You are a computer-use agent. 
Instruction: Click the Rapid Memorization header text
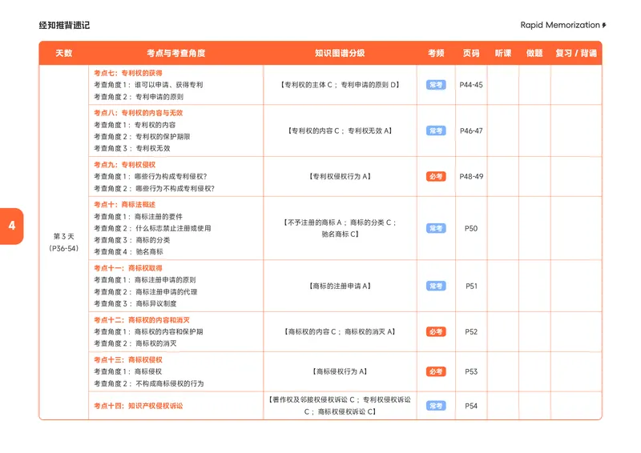(x=559, y=25)
